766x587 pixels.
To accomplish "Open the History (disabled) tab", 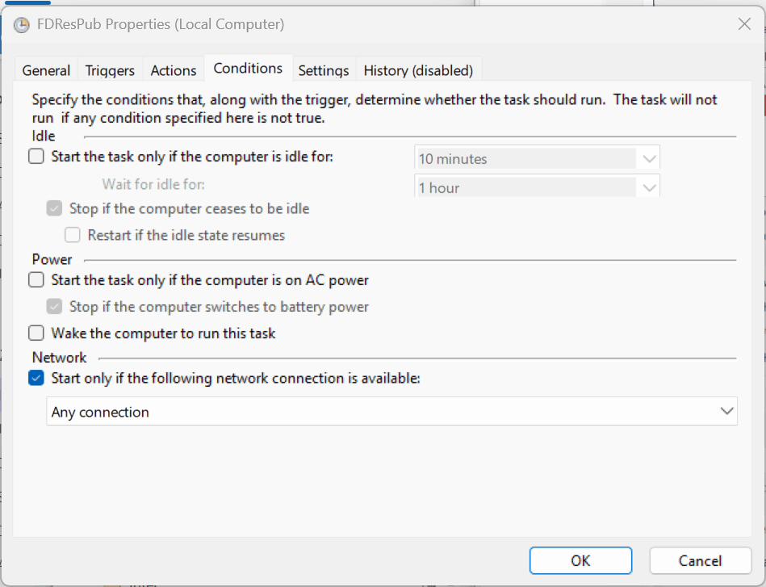I will point(418,70).
